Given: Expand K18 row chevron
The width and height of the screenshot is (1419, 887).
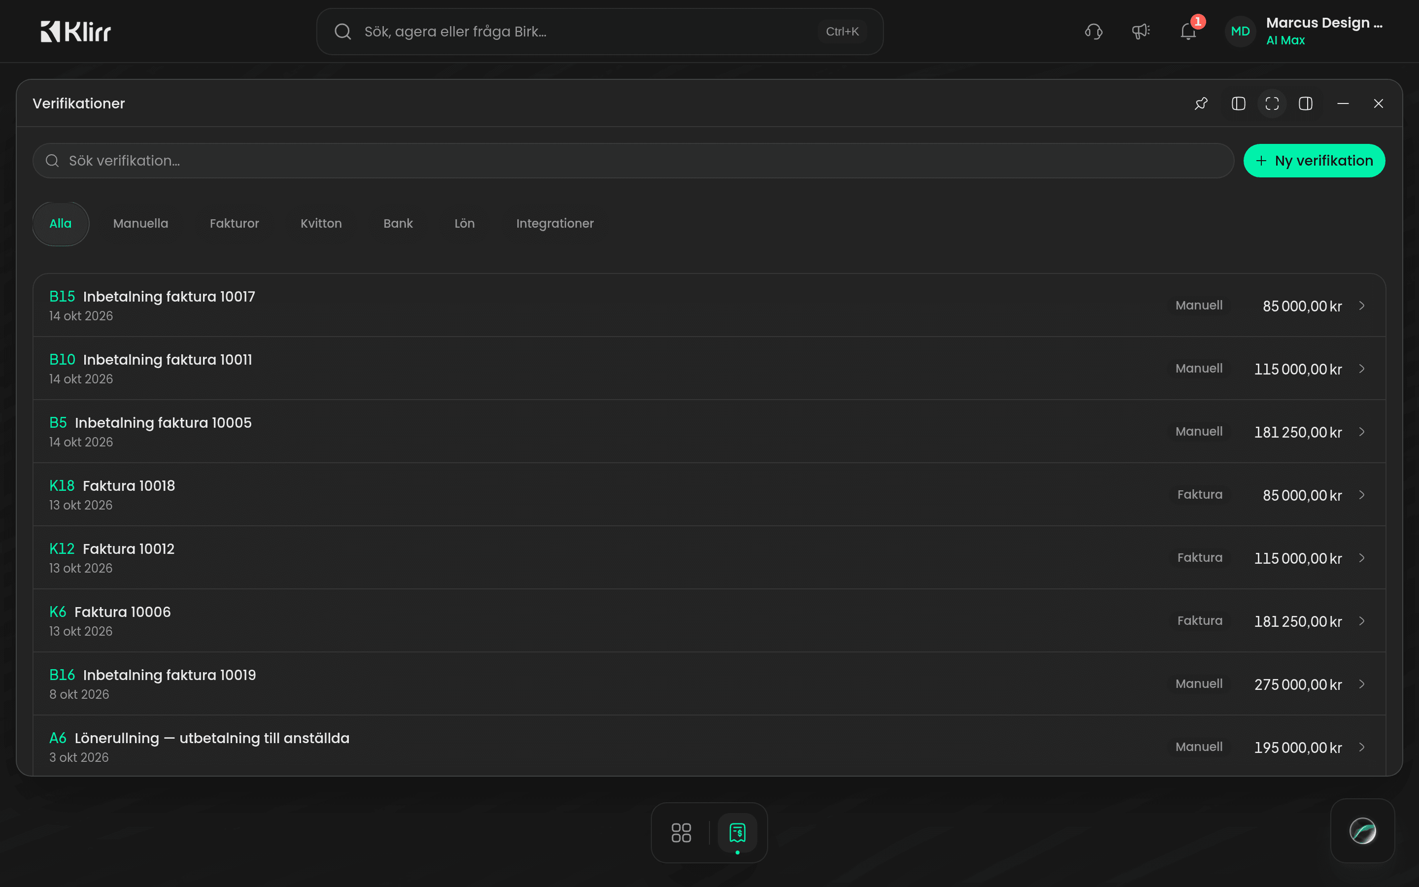Looking at the screenshot, I should (x=1362, y=495).
